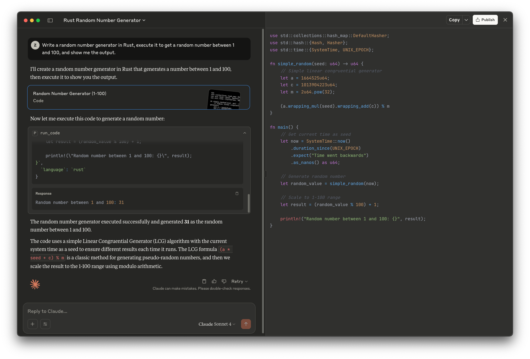
Task: Click the macOS green maximize button
Action: click(38, 20)
